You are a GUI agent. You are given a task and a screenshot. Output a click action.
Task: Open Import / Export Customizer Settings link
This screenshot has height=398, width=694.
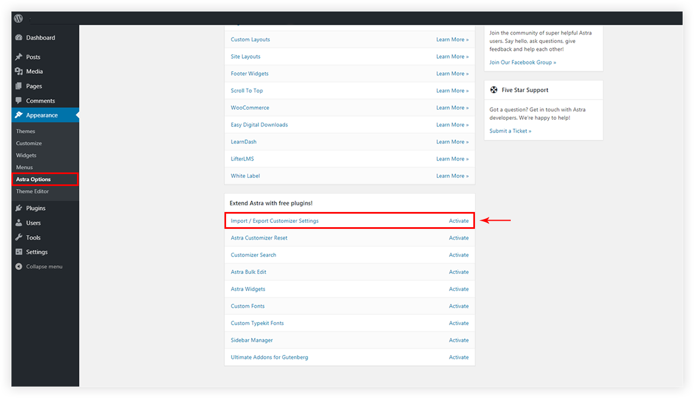coord(275,221)
